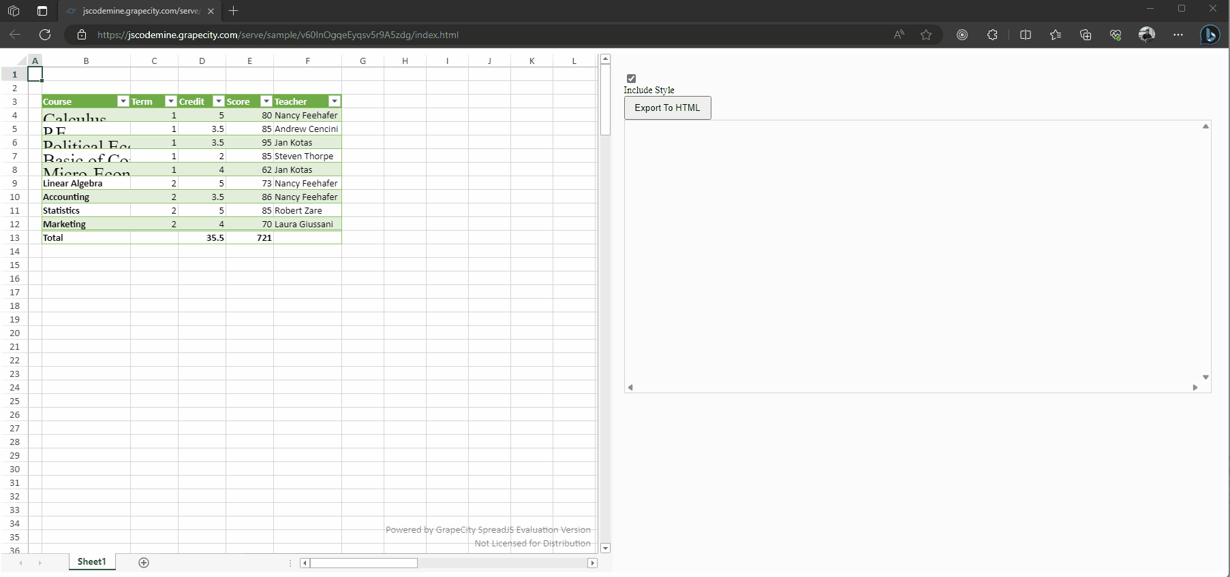Uncheck the Include Style checkbox
Image resolution: width=1230 pixels, height=577 pixels.
[631, 78]
